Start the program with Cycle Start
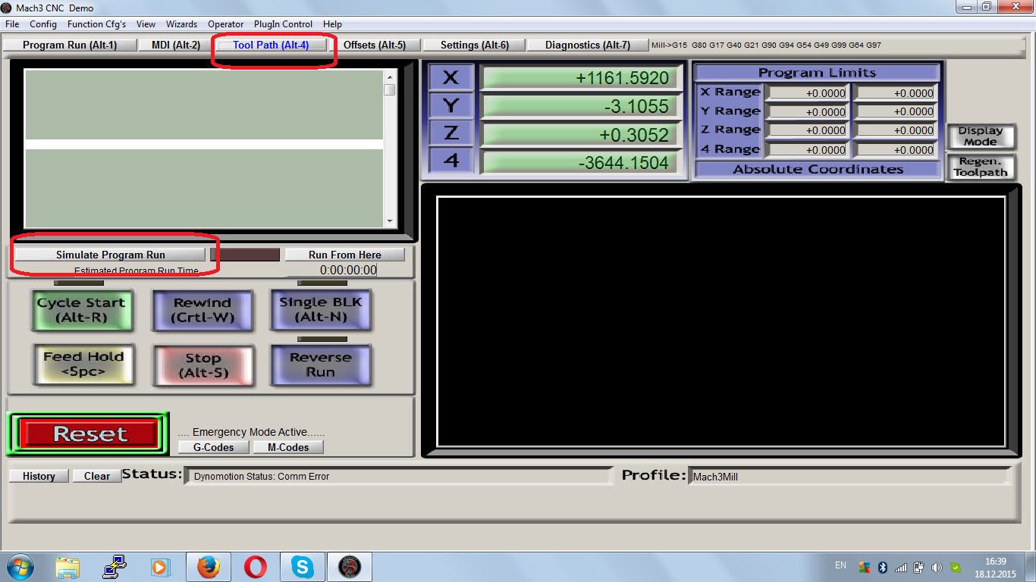Image resolution: width=1036 pixels, height=582 pixels. [x=82, y=310]
